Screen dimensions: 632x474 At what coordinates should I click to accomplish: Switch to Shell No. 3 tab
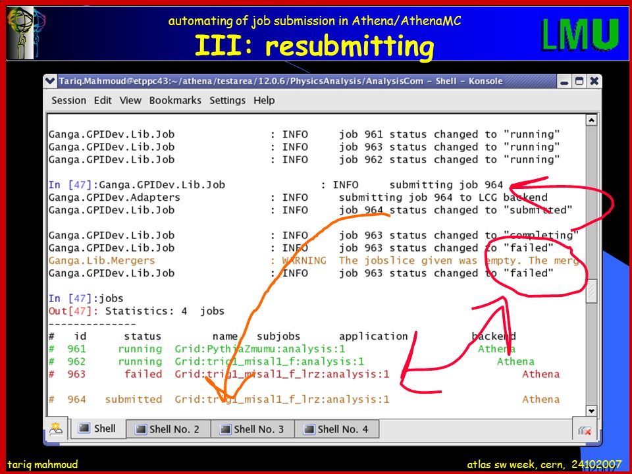[x=253, y=429]
